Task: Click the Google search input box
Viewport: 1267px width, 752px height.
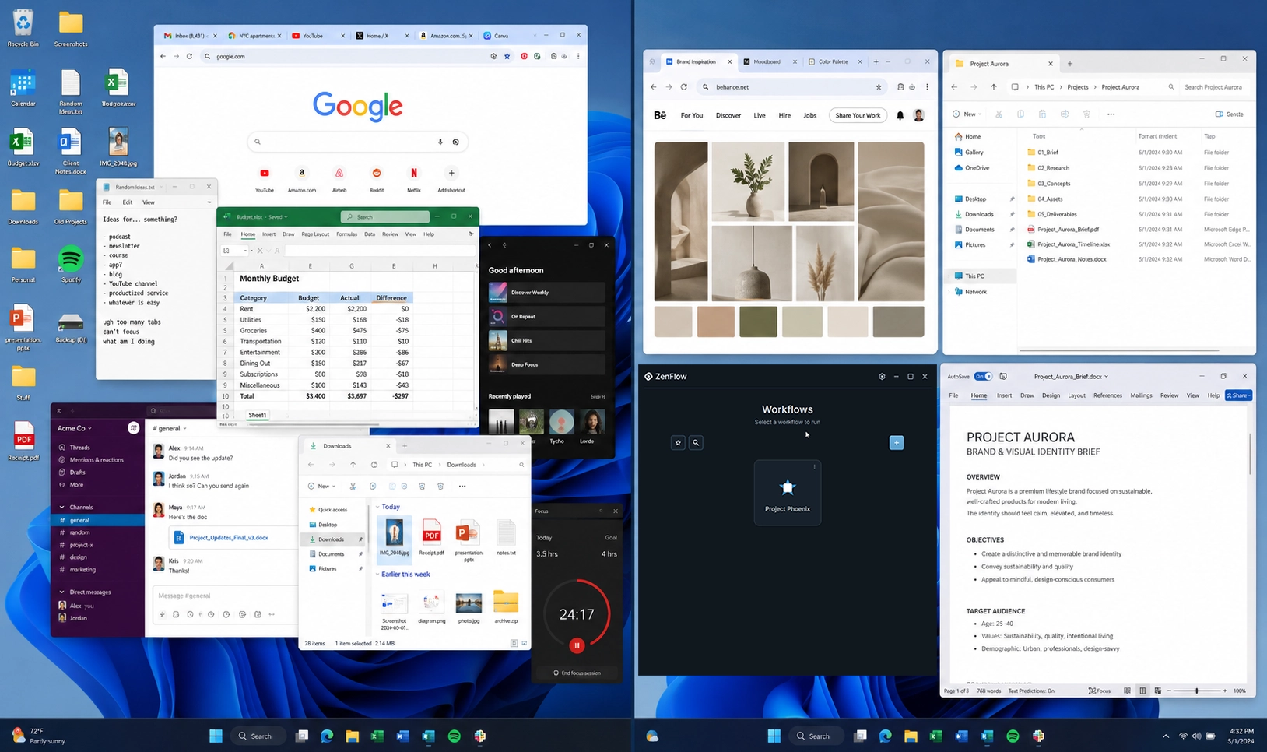Action: (357, 142)
